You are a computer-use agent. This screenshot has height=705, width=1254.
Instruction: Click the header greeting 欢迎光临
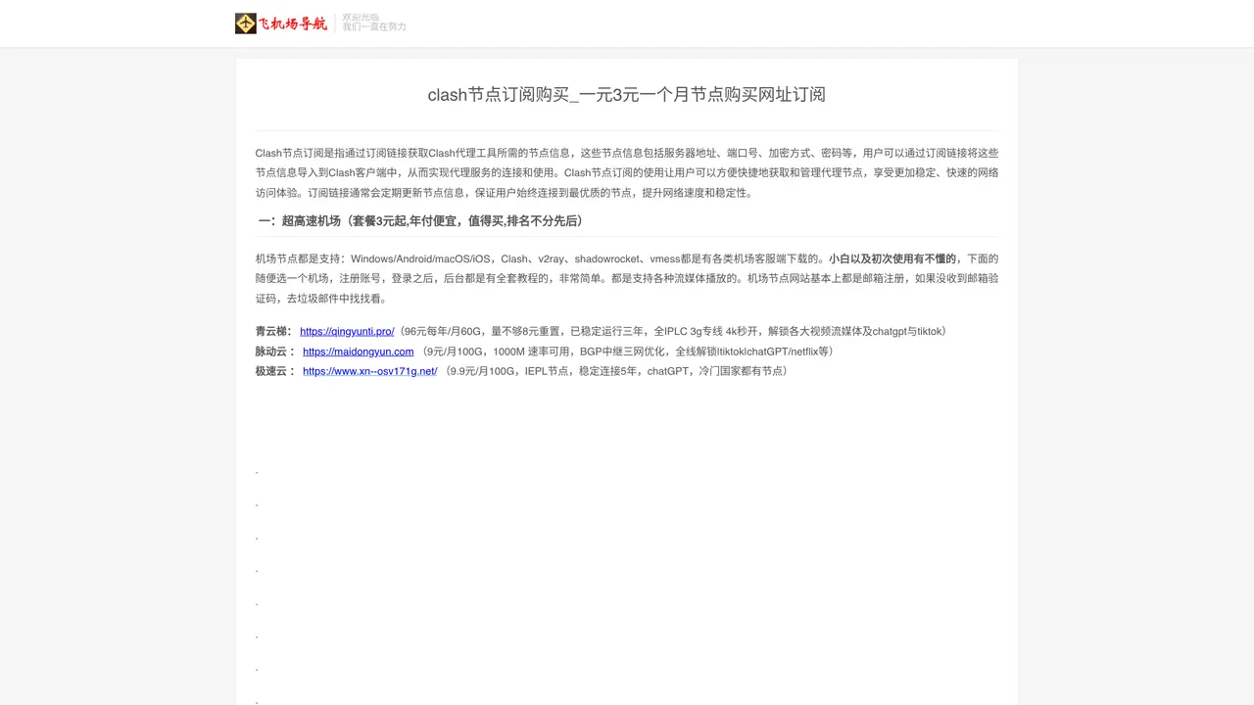click(361, 17)
